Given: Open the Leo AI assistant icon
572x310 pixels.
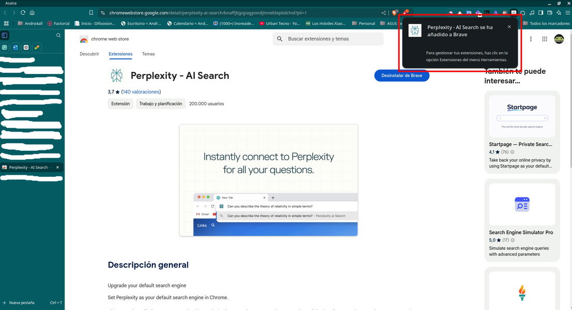Looking at the screenshot, I should coord(559,13).
